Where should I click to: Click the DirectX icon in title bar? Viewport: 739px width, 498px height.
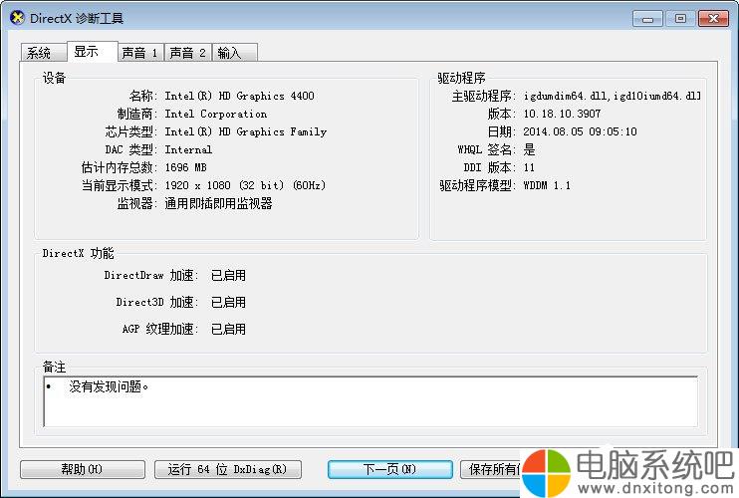point(17,18)
